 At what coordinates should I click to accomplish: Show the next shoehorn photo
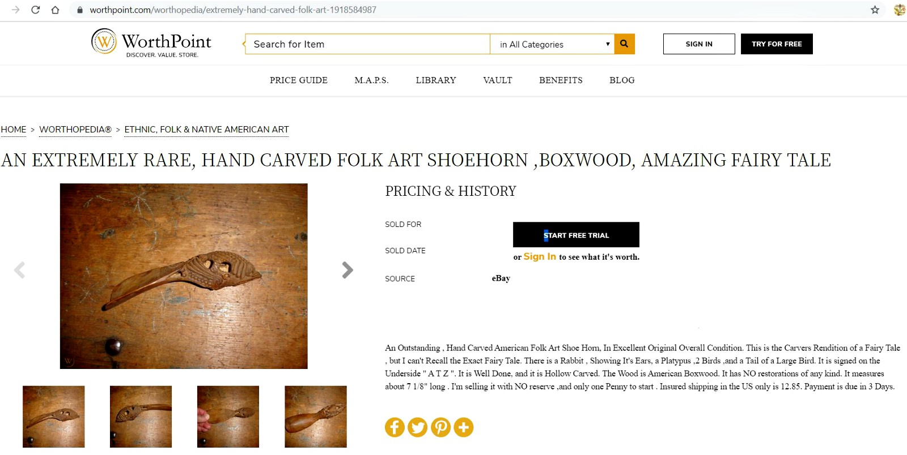(347, 270)
